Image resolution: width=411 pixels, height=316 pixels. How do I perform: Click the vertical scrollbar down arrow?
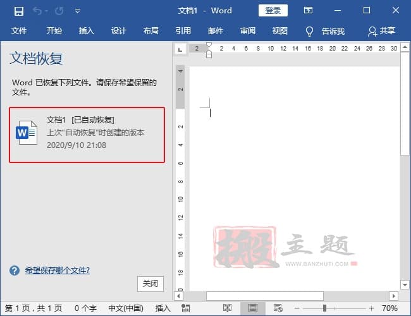tap(405, 284)
